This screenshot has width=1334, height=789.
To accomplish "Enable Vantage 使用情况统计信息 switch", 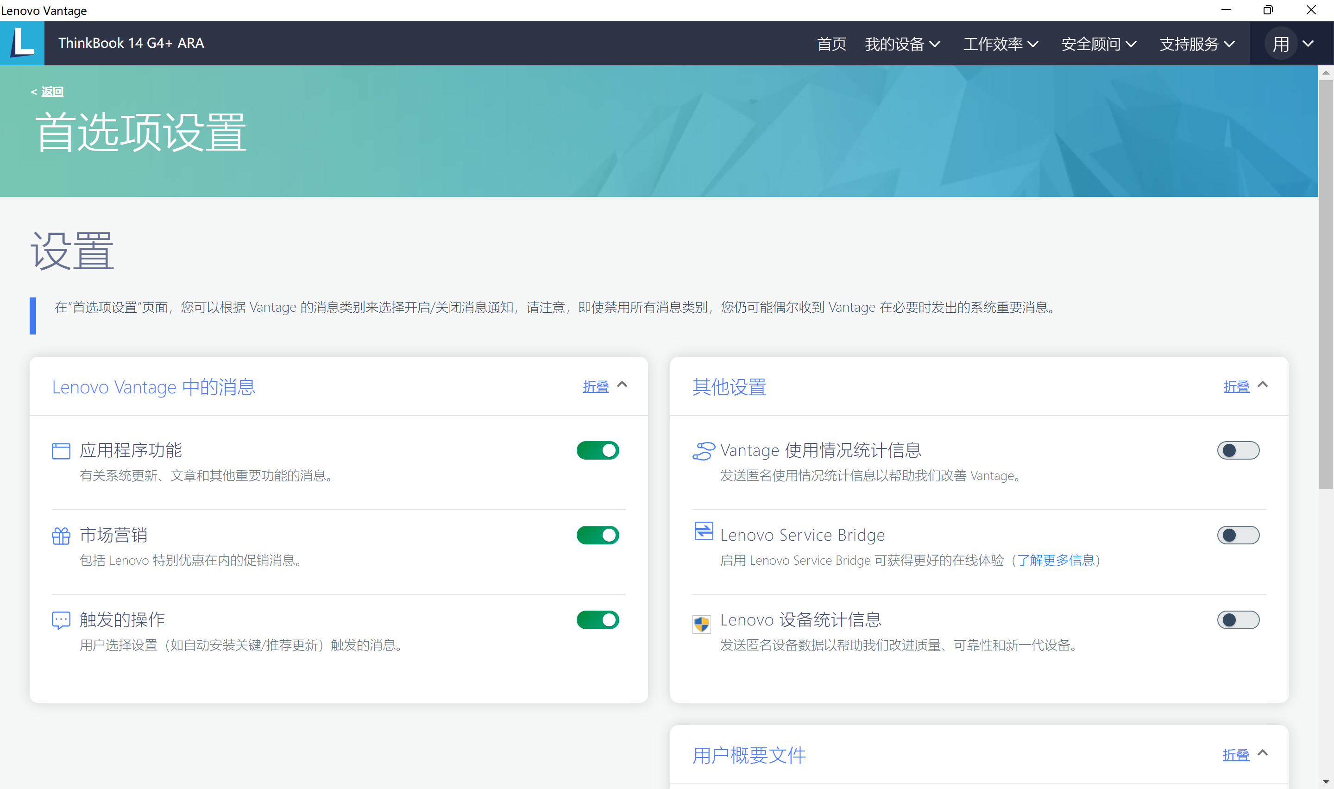I will [x=1238, y=450].
